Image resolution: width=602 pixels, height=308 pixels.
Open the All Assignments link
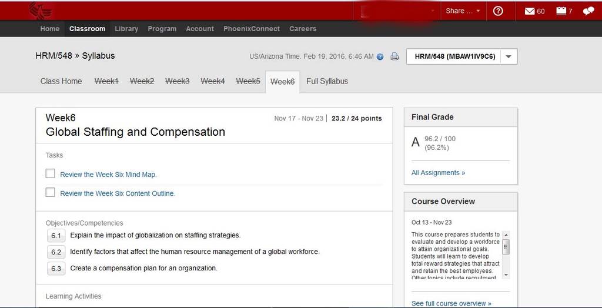(x=438, y=173)
